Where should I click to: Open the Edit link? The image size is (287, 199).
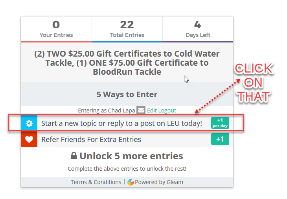coord(152,111)
